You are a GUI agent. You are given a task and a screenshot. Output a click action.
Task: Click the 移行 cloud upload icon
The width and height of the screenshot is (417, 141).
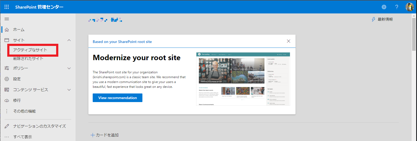(7, 100)
